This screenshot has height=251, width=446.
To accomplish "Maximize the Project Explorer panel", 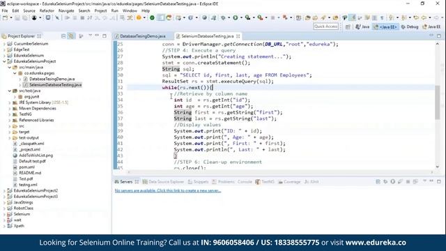I will 105,36.
